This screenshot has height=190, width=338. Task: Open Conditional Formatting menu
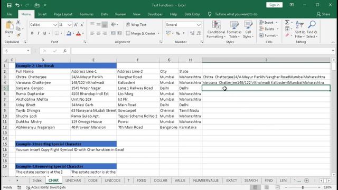[x=216, y=30]
